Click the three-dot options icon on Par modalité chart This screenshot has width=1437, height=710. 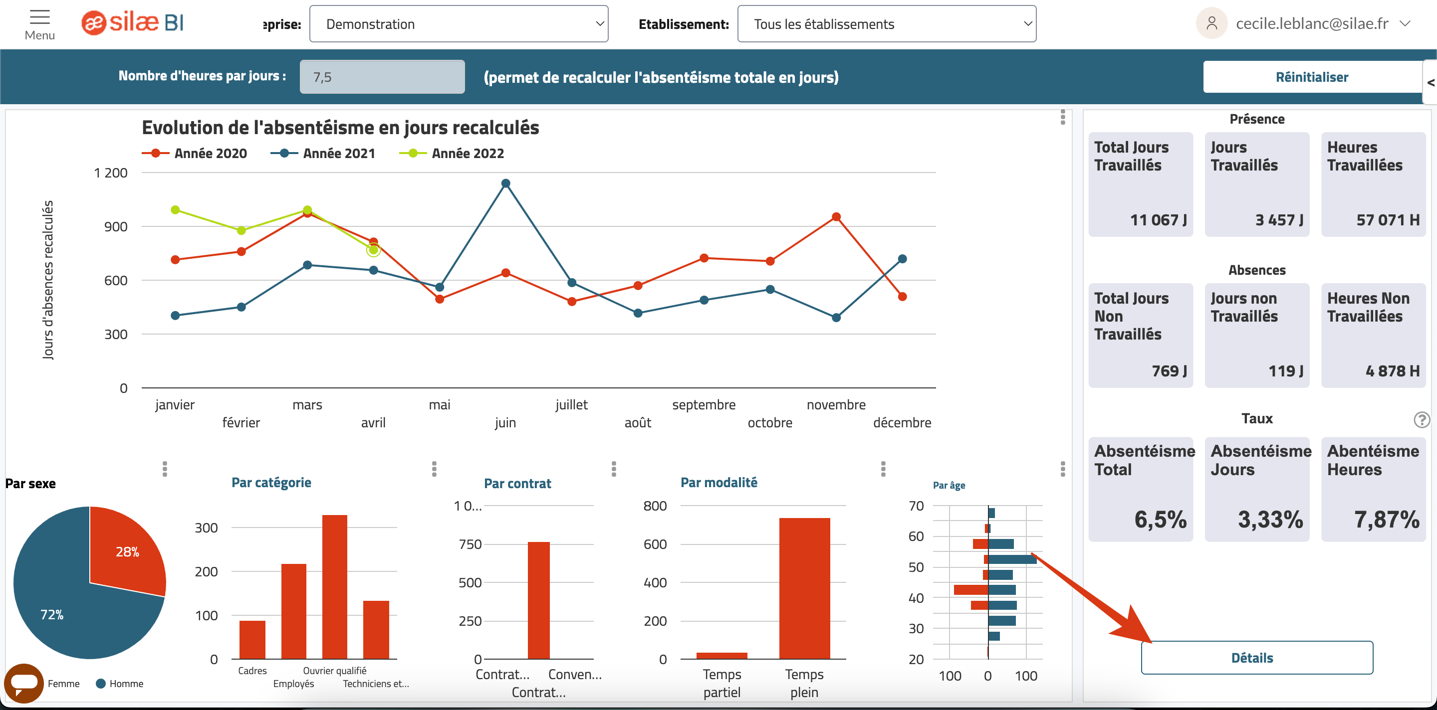coord(883,468)
